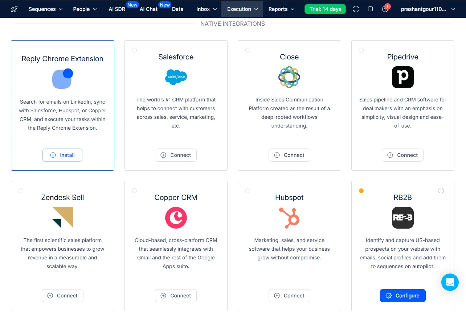Click the Pipedrive card title

click(x=403, y=57)
